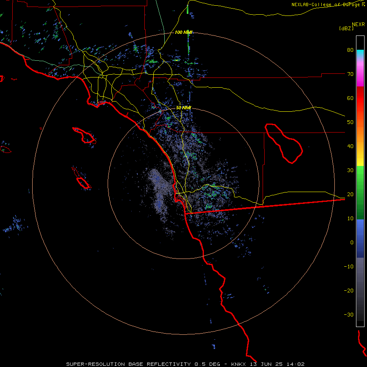Click the KNKX radar ID in caption

tap(238, 364)
